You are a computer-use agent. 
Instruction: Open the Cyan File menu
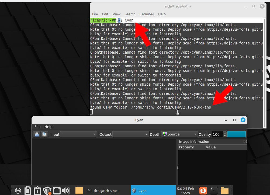tap(37, 127)
